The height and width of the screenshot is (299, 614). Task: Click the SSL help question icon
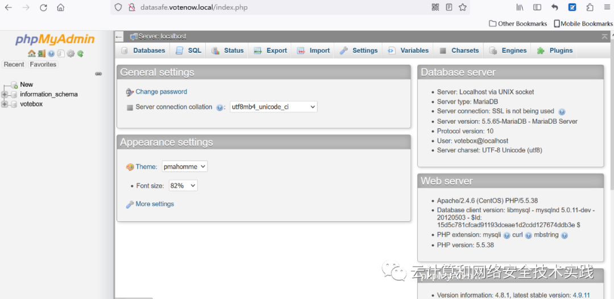562,111
